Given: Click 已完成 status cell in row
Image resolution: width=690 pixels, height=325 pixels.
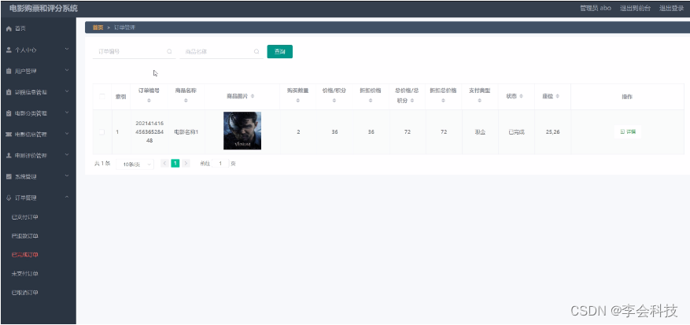Looking at the screenshot, I should pyautogui.click(x=517, y=132).
